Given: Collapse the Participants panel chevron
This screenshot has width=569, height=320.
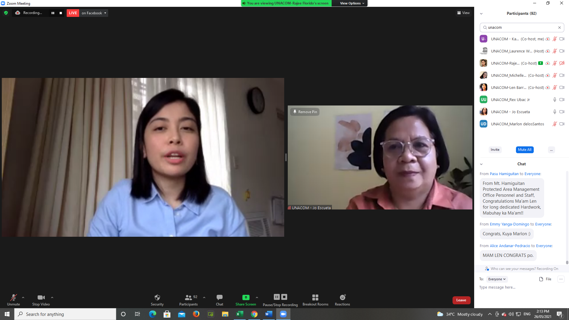Looking at the screenshot, I should click(481, 14).
